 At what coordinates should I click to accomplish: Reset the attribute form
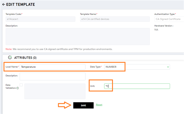tap(99, 105)
